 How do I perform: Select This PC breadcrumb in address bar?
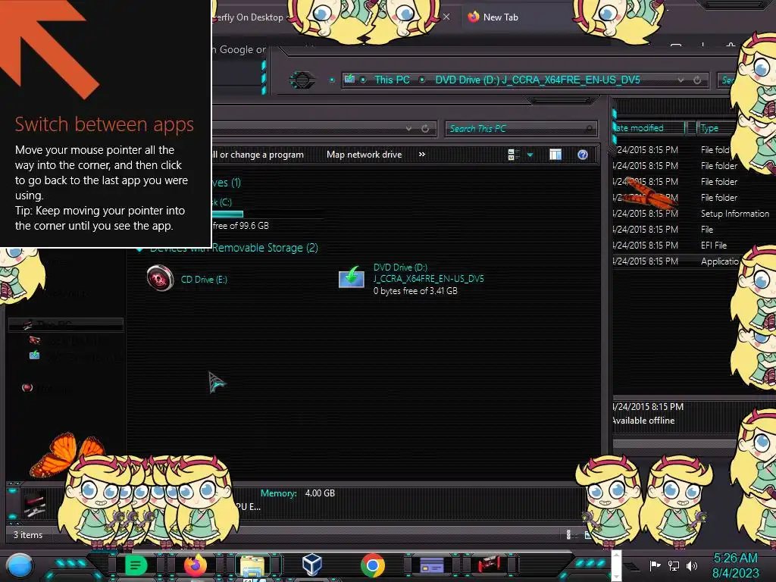(x=392, y=80)
